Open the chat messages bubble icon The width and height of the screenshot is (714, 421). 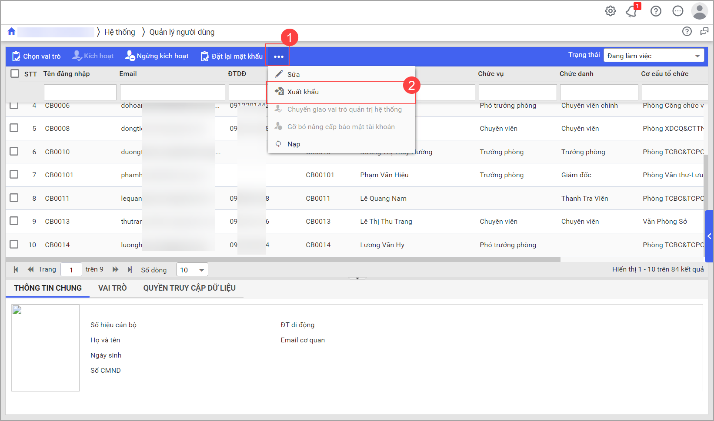[677, 11]
